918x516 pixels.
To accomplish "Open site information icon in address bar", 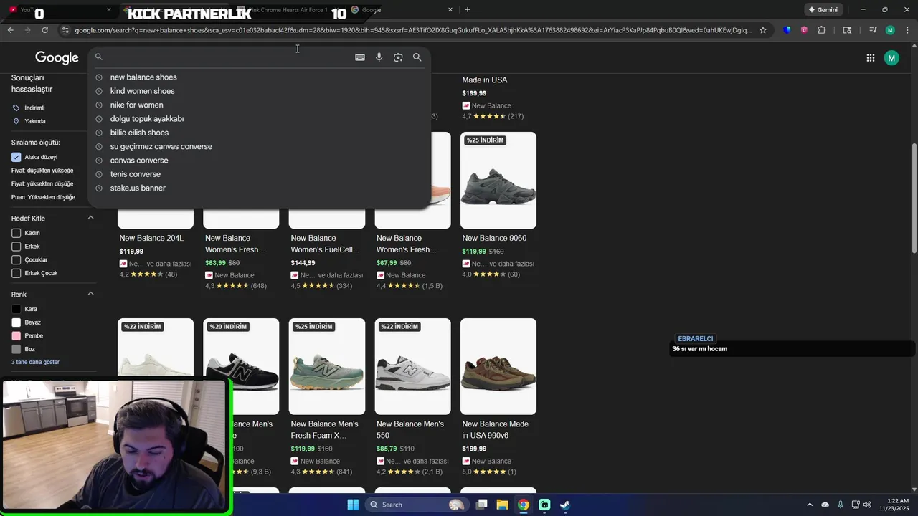I will coord(65,30).
